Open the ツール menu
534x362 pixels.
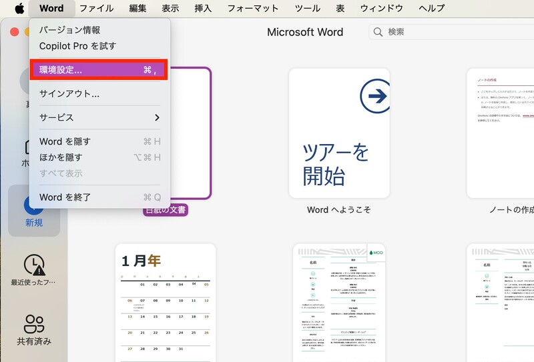tap(308, 8)
